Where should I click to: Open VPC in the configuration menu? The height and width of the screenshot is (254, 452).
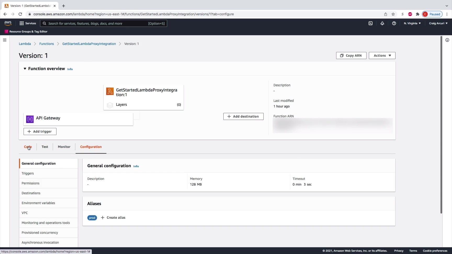pyautogui.click(x=49, y=213)
